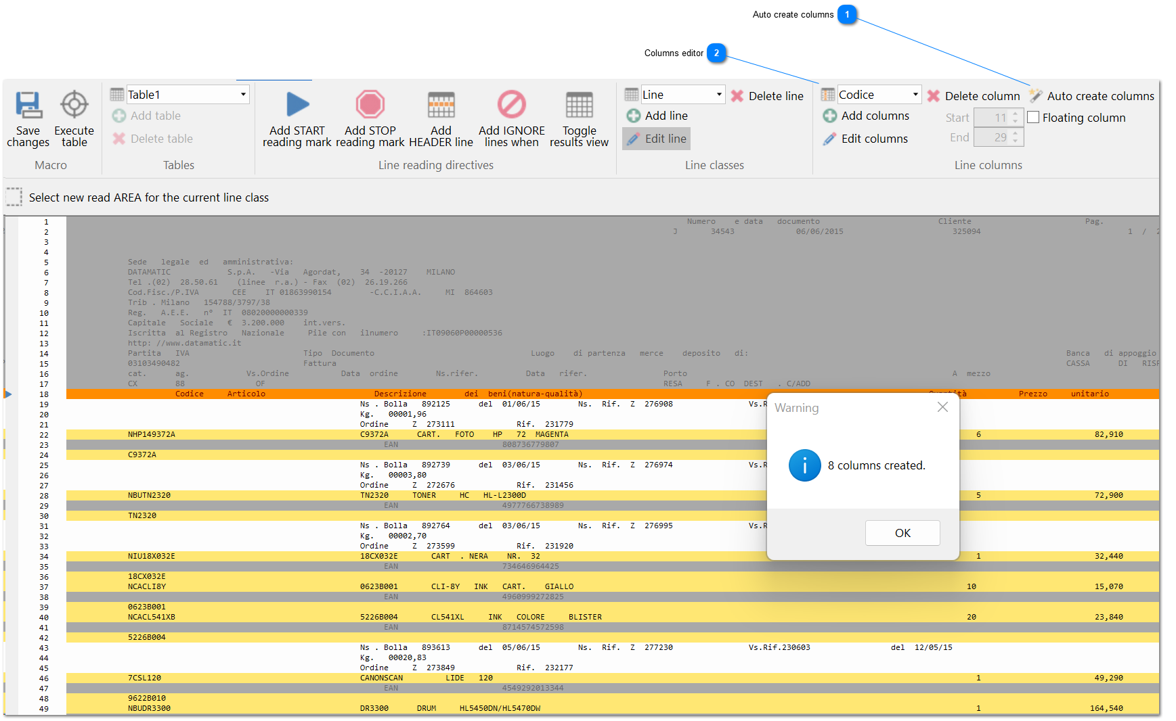Add a HEADER line
This screenshot has width=1176, height=721.
[441, 115]
